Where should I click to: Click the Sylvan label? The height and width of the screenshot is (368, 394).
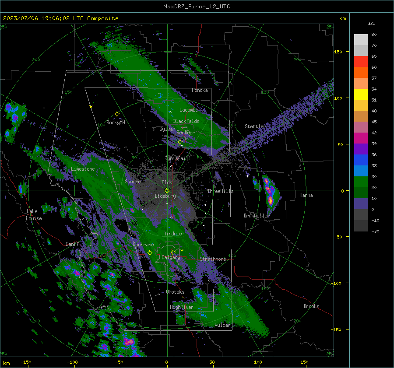(167, 129)
